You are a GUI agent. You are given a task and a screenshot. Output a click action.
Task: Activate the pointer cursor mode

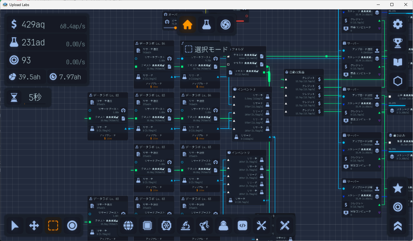tap(15, 225)
